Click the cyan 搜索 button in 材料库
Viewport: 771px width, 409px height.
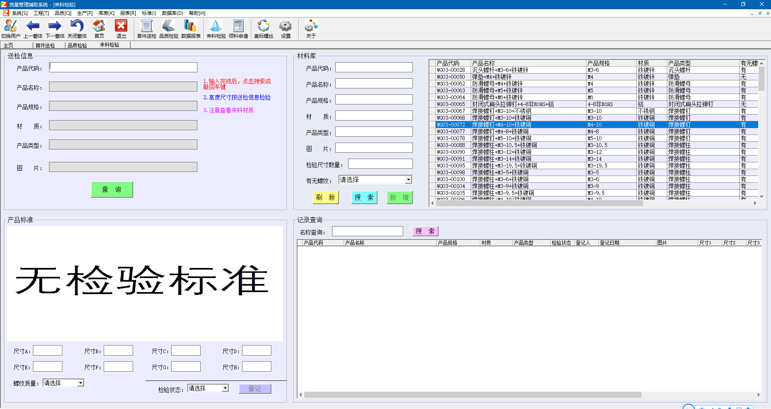pyautogui.click(x=364, y=197)
